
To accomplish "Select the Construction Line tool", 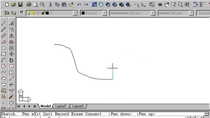I will coord(3,29).
